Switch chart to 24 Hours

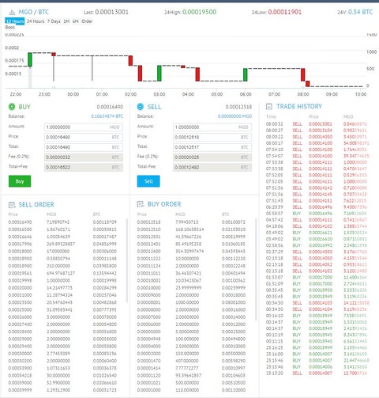tap(36, 21)
